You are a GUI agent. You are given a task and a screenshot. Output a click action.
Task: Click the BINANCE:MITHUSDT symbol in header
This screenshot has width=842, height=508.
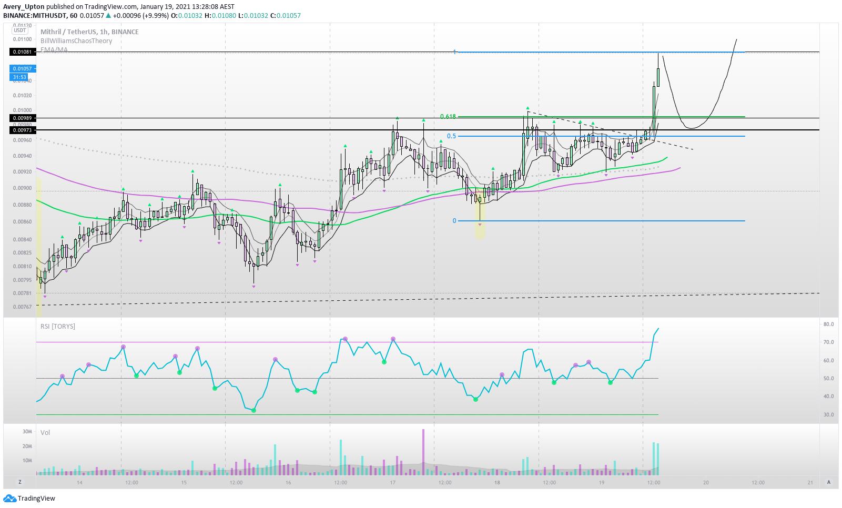pyautogui.click(x=35, y=15)
